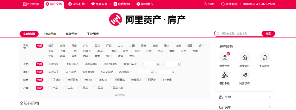This screenshot has width=296, height=110.
Task: Click the 在线客服 headset icon
Action: click(223, 4)
